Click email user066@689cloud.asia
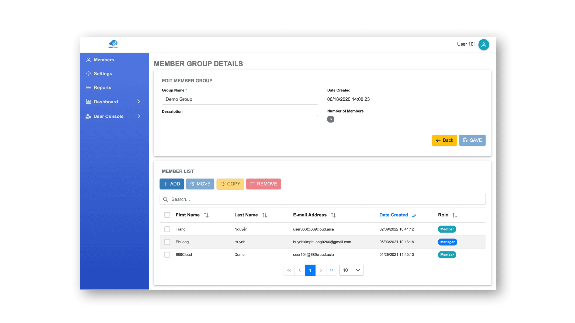The width and height of the screenshot is (575, 323). point(313,229)
